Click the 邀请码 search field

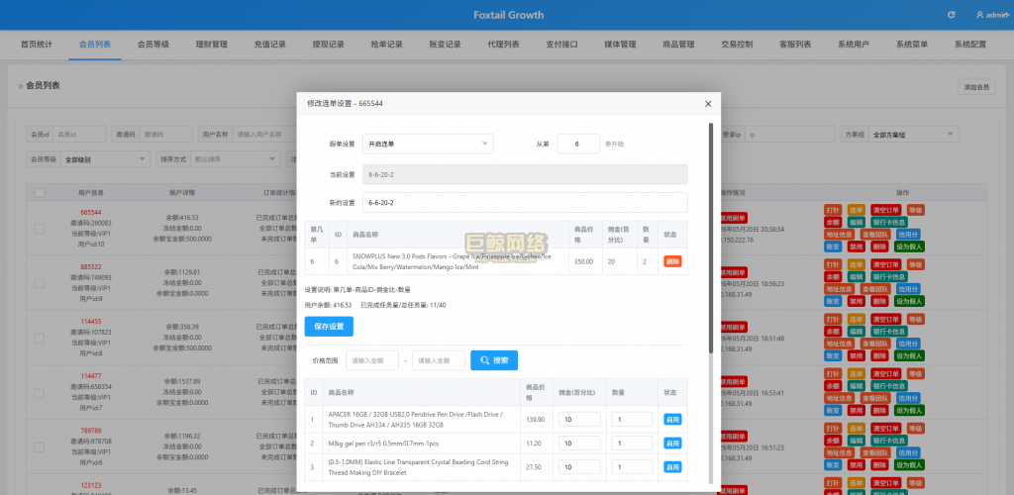(x=166, y=135)
